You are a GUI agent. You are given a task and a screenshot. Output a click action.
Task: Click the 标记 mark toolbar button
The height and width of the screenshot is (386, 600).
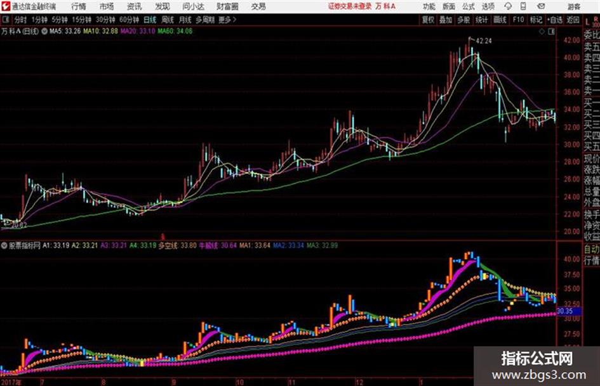pos(536,20)
